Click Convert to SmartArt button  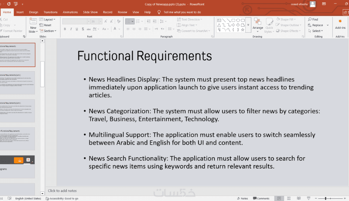coord(193,31)
